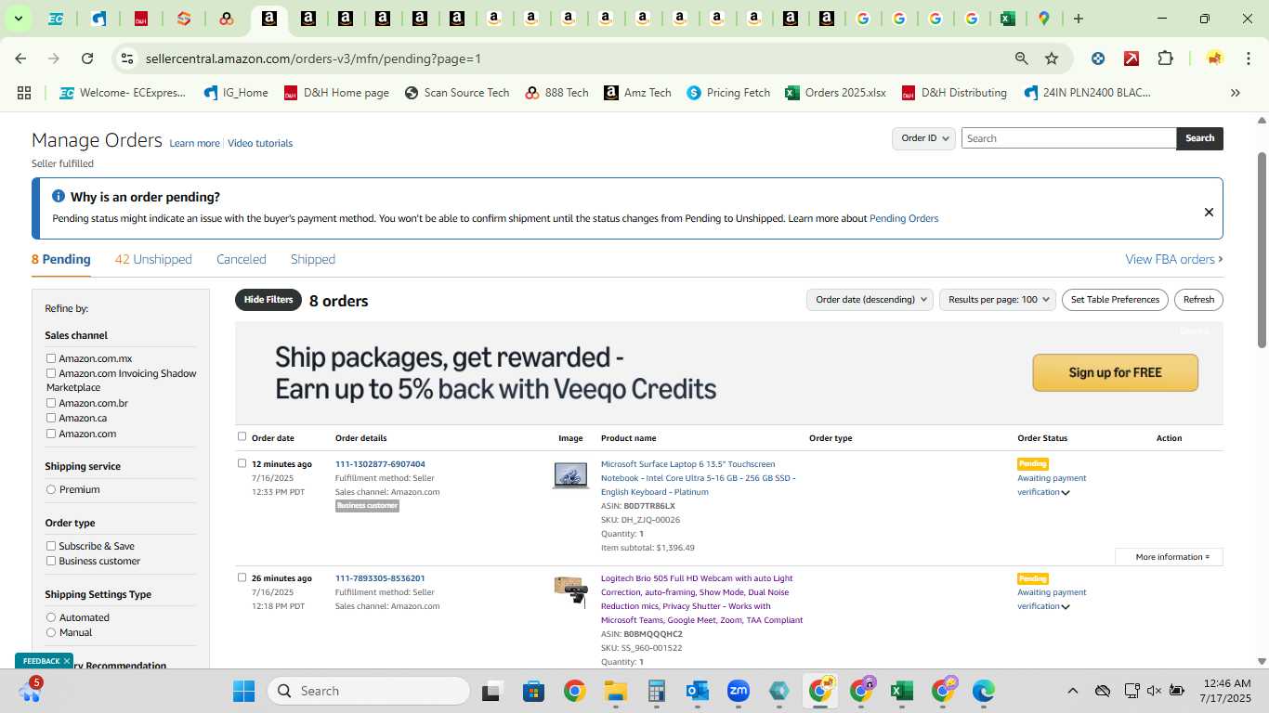Open the Pricing Fetch bookmark
This screenshot has height=713, width=1269.
728,93
